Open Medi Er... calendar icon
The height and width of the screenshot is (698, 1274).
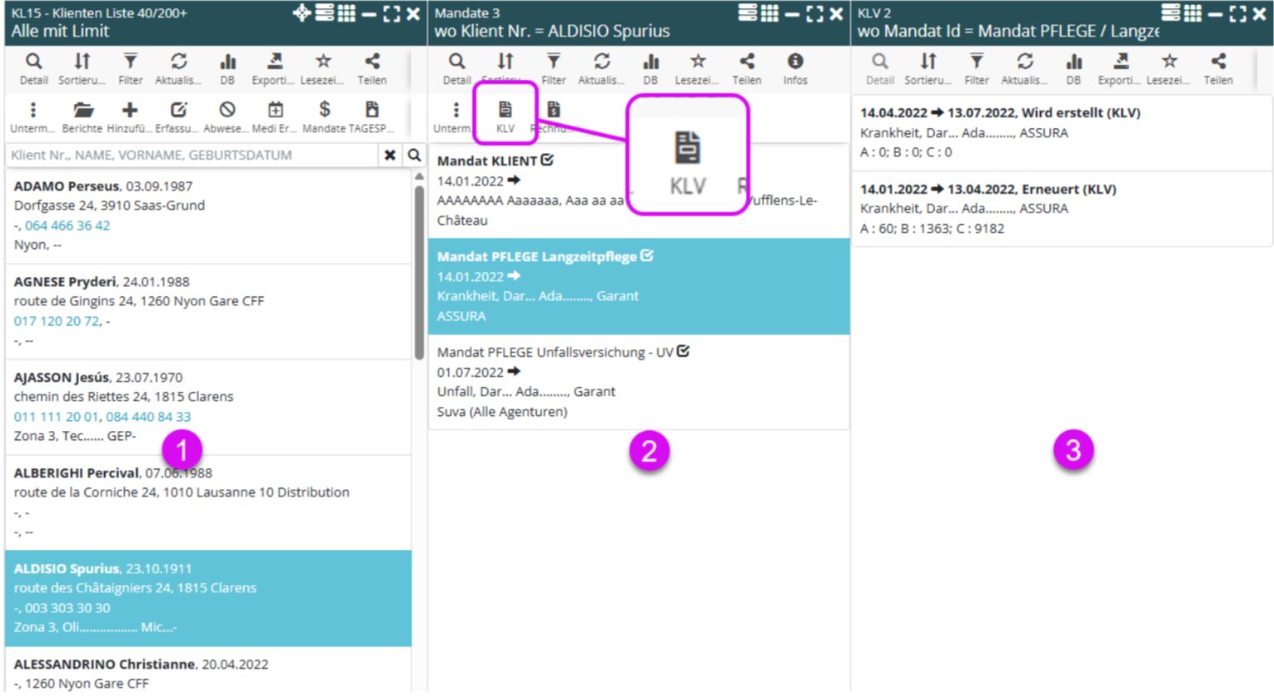(275, 116)
